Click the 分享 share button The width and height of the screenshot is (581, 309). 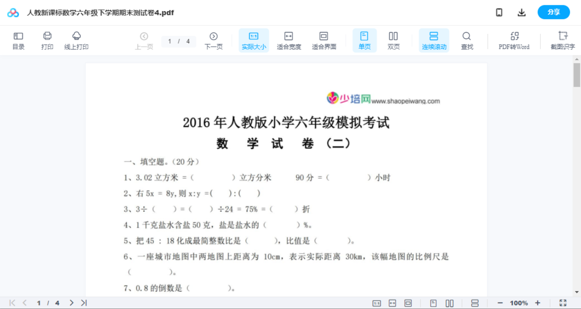click(x=553, y=12)
